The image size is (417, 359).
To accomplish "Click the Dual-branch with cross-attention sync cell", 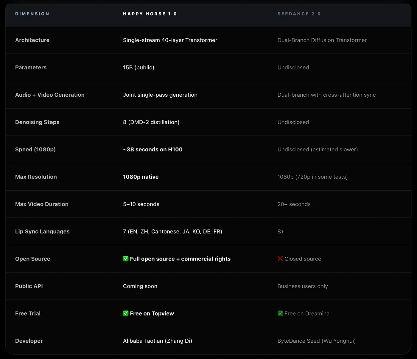I will coord(326,95).
